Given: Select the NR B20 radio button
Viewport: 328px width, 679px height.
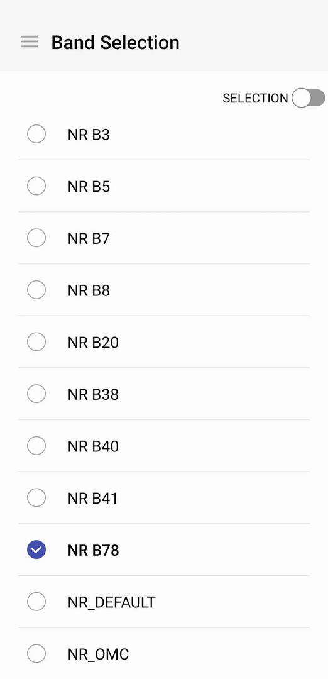Looking at the screenshot, I should [36, 341].
